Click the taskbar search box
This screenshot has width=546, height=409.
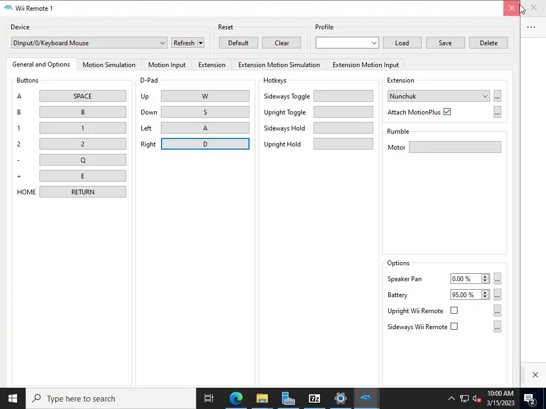click(x=111, y=398)
